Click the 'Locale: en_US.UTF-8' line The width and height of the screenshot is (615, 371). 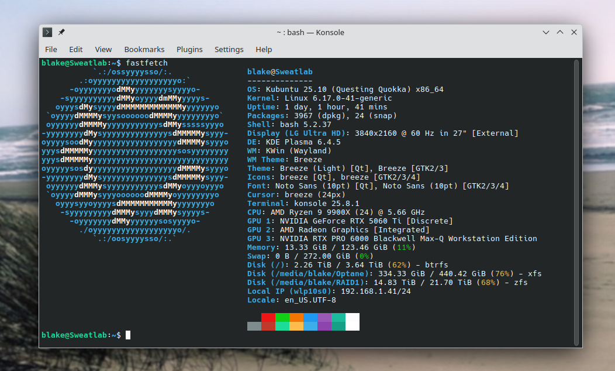[x=291, y=300]
